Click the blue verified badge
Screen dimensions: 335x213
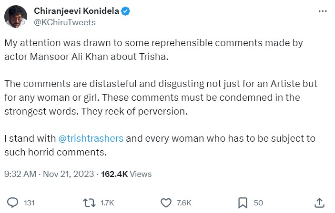pos(127,11)
